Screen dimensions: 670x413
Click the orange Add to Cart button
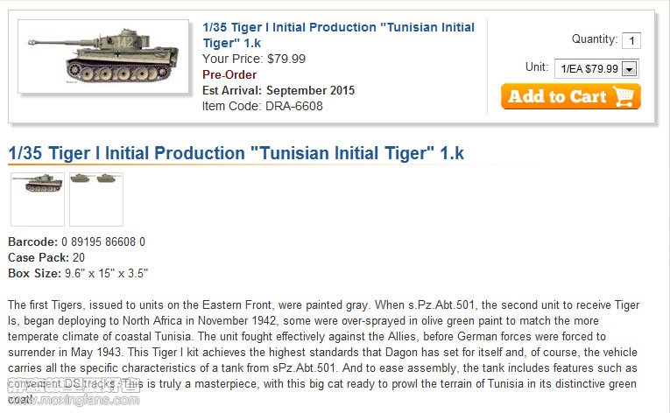tap(570, 96)
